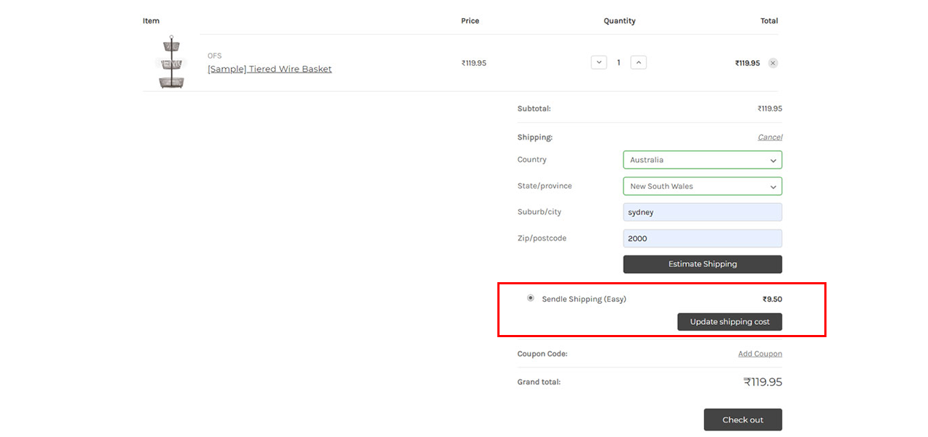928x437 pixels.
Task: Proceed with the Check out button
Action: pos(742,420)
